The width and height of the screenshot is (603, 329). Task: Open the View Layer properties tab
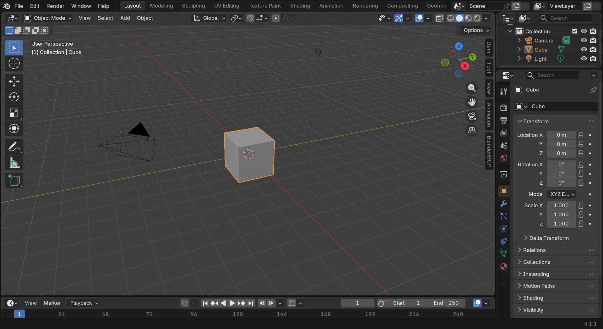pyautogui.click(x=504, y=133)
